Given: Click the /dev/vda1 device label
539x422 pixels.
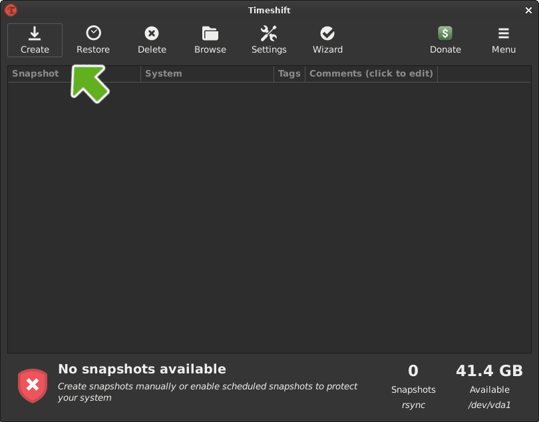Looking at the screenshot, I should tap(489, 405).
